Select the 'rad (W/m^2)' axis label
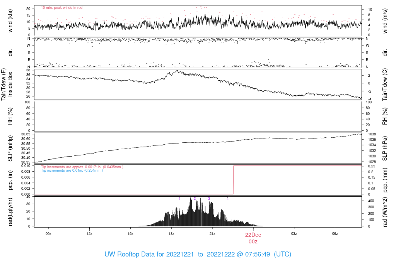Screen dimensions: 396x270 pyautogui.click(x=385, y=212)
